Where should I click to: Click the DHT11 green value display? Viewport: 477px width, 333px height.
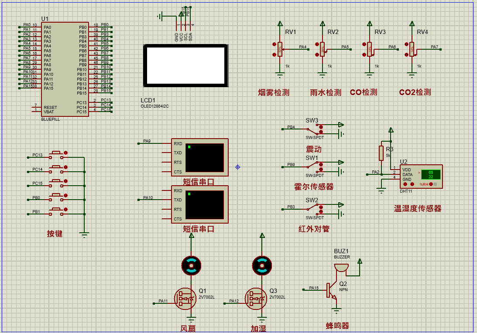[431, 175]
